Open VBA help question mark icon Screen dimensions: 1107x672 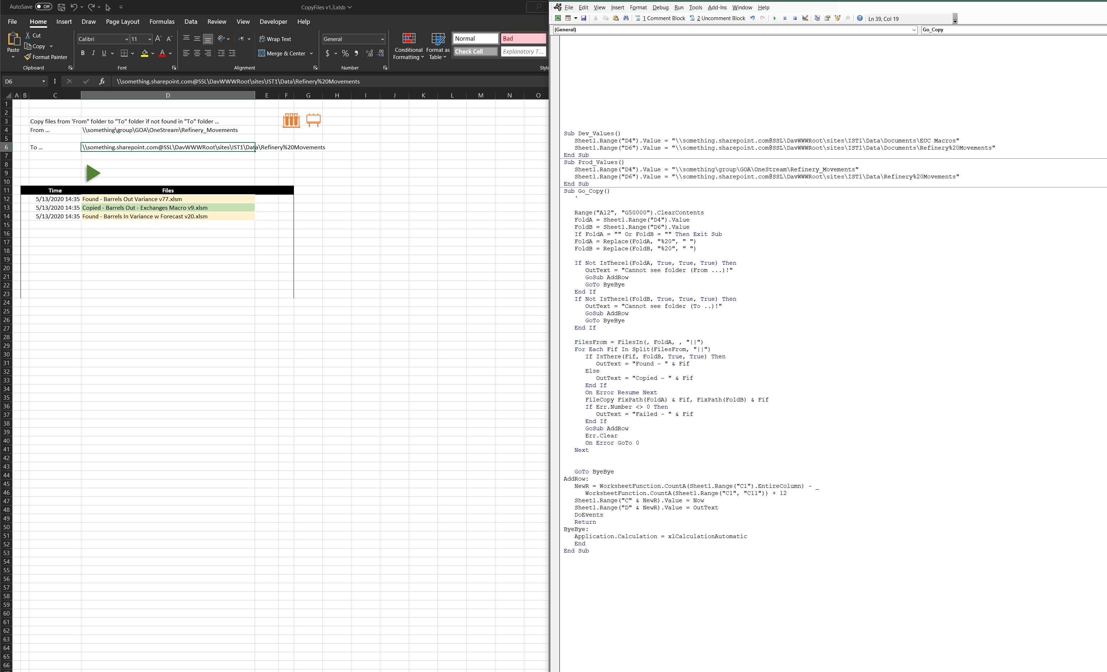coord(859,18)
